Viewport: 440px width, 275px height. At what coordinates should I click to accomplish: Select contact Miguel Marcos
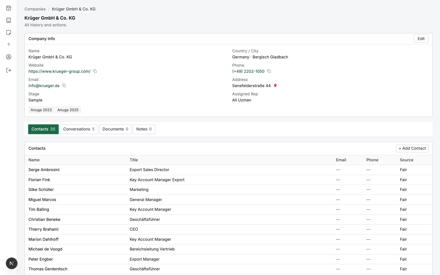(x=42, y=200)
